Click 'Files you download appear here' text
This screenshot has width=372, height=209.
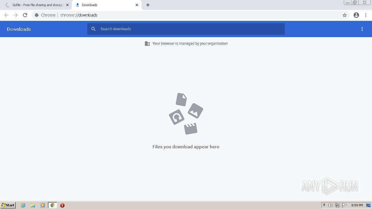pos(186,147)
